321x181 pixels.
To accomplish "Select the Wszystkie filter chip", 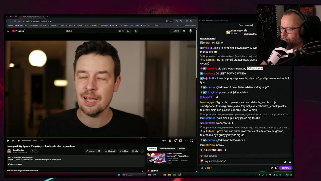I will click(x=152, y=149).
